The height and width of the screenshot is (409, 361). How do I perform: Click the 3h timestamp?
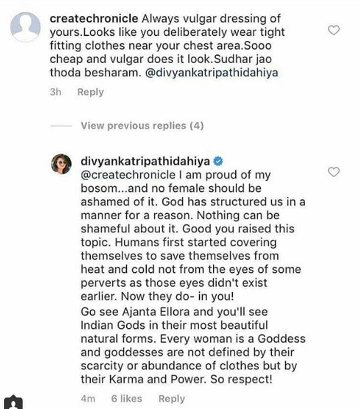point(55,92)
